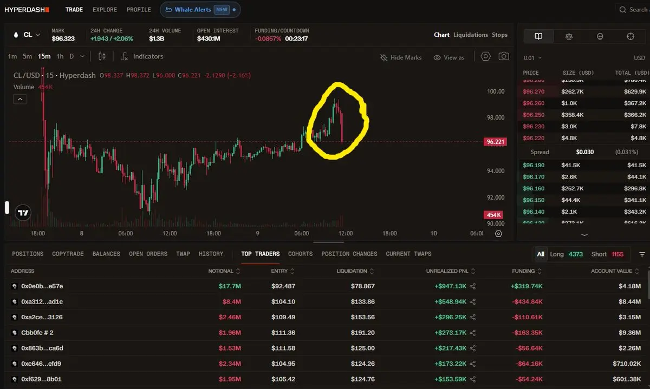Click the Hyperdash logo
This screenshot has width=650, height=389.
click(27, 10)
